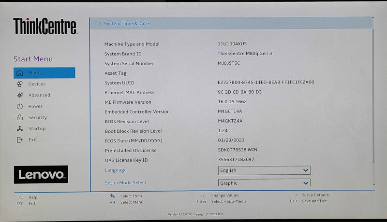Click the Language setting label
Viewport: 387px width, 222px height.
116,170
